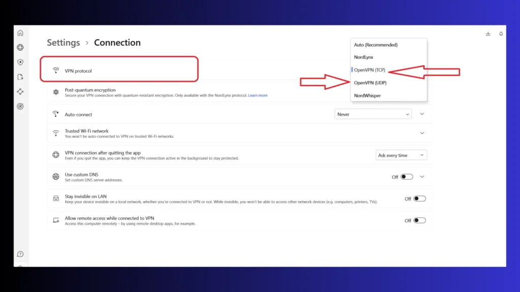520x292 pixels.
Task: Go to the Home icon in sidebar
Action: (x=20, y=33)
